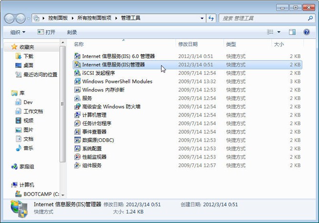Click the 音乐 note icon
Image resolution: width=319 pixels, height=223 pixels.
coord(18,148)
